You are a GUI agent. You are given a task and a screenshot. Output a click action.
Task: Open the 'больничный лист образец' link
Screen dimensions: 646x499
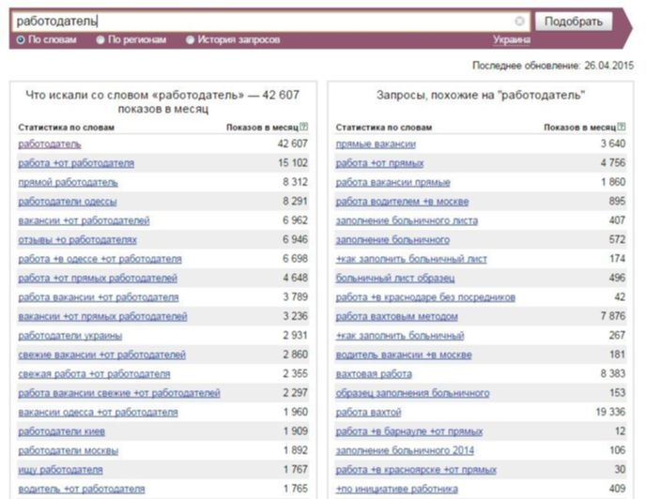[x=395, y=279]
